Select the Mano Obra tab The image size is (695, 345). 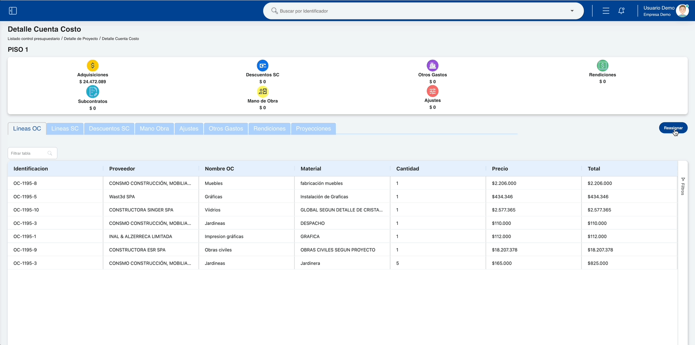154,129
